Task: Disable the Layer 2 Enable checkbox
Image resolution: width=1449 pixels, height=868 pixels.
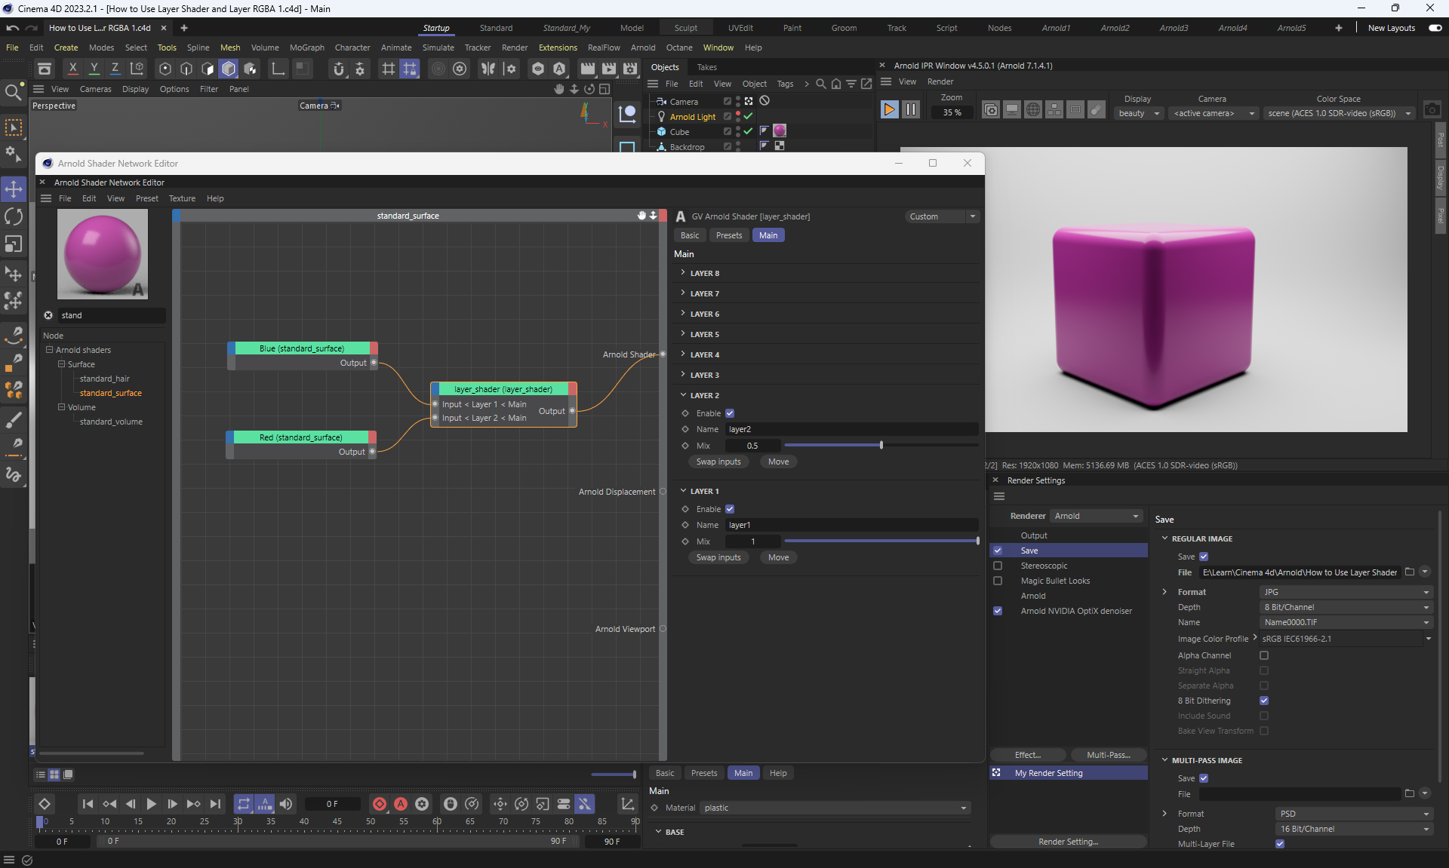Action: tap(730, 413)
